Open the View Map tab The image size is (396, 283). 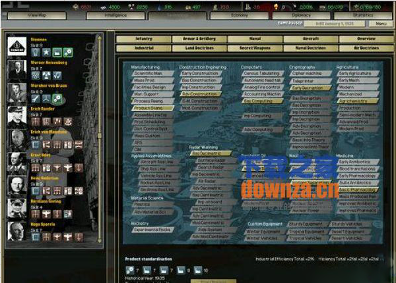coord(37,15)
